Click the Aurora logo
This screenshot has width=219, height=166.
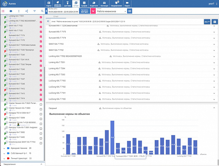[5, 4]
